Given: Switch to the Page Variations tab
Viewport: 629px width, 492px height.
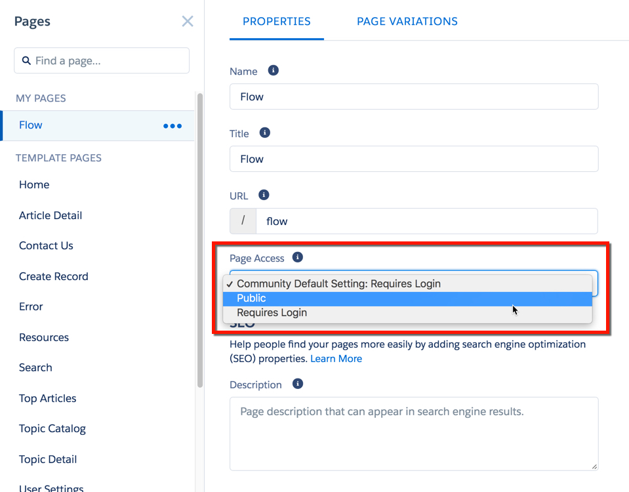Looking at the screenshot, I should [x=407, y=21].
